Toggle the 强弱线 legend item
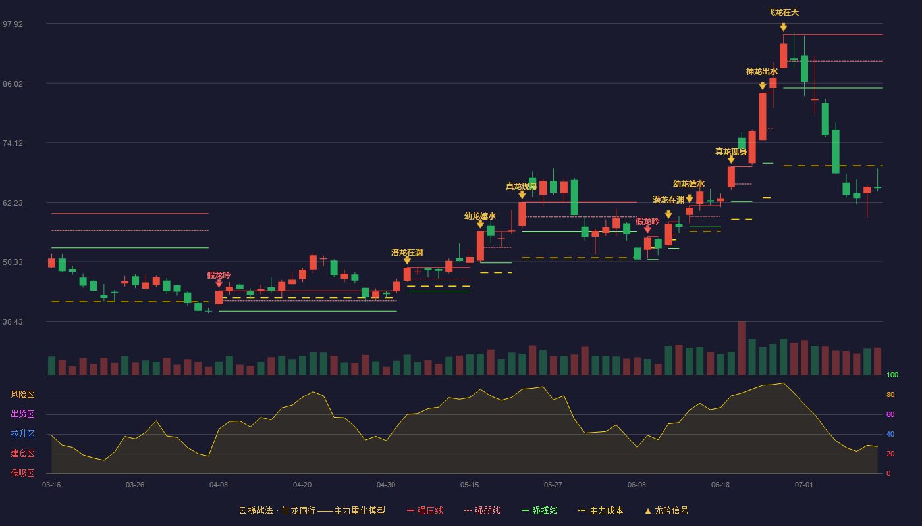 point(482,510)
